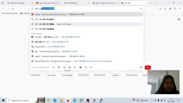Search in history clock icon
Image resolution: width=183 pixels, height=103 pixels.
coord(91,68)
